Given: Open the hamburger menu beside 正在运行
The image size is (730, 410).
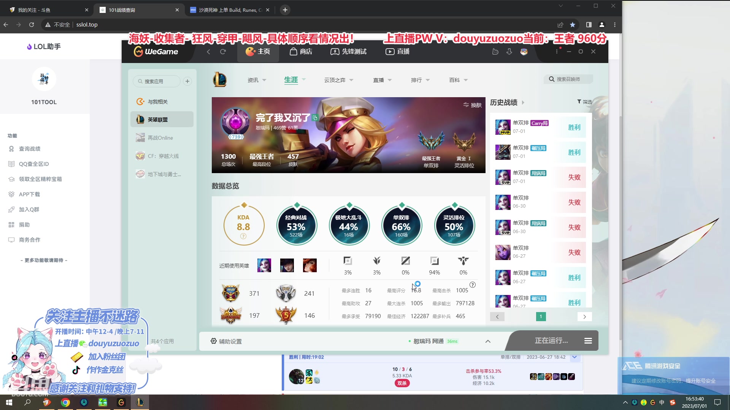Looking at the screenshot, I should [x=588, y=341].
